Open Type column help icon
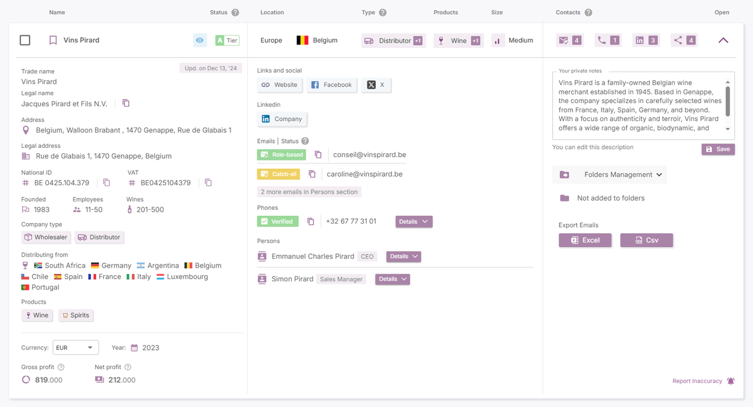753x407 pixels. coord(383,13)
